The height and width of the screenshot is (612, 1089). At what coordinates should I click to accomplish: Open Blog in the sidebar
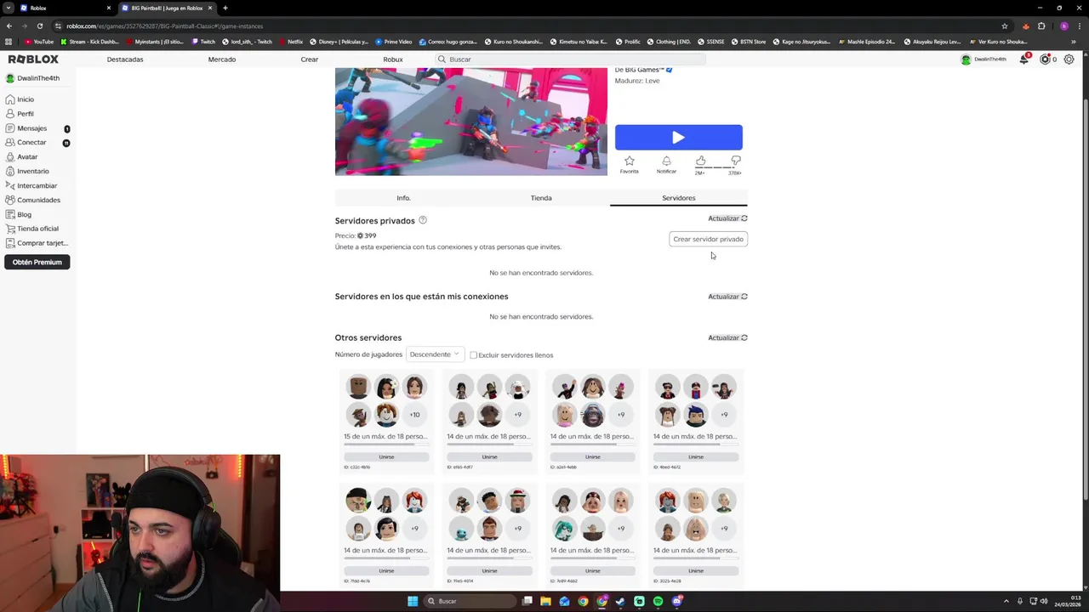(x=19, y=214)
